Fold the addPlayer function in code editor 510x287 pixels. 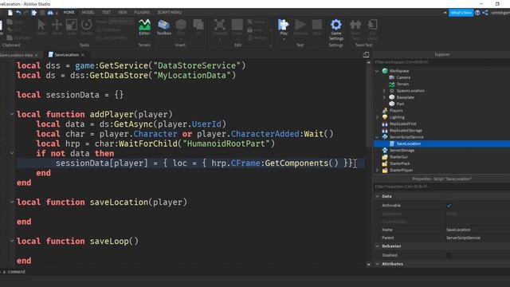tap(12, 114)
